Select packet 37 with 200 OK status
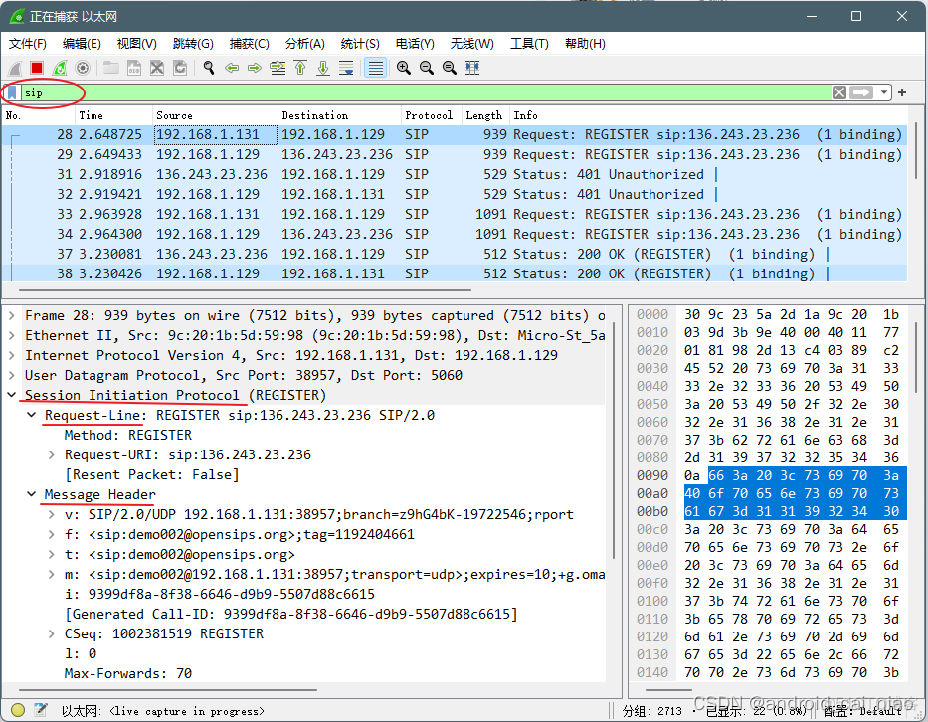 pyautogui.click(x=454, y=254)
